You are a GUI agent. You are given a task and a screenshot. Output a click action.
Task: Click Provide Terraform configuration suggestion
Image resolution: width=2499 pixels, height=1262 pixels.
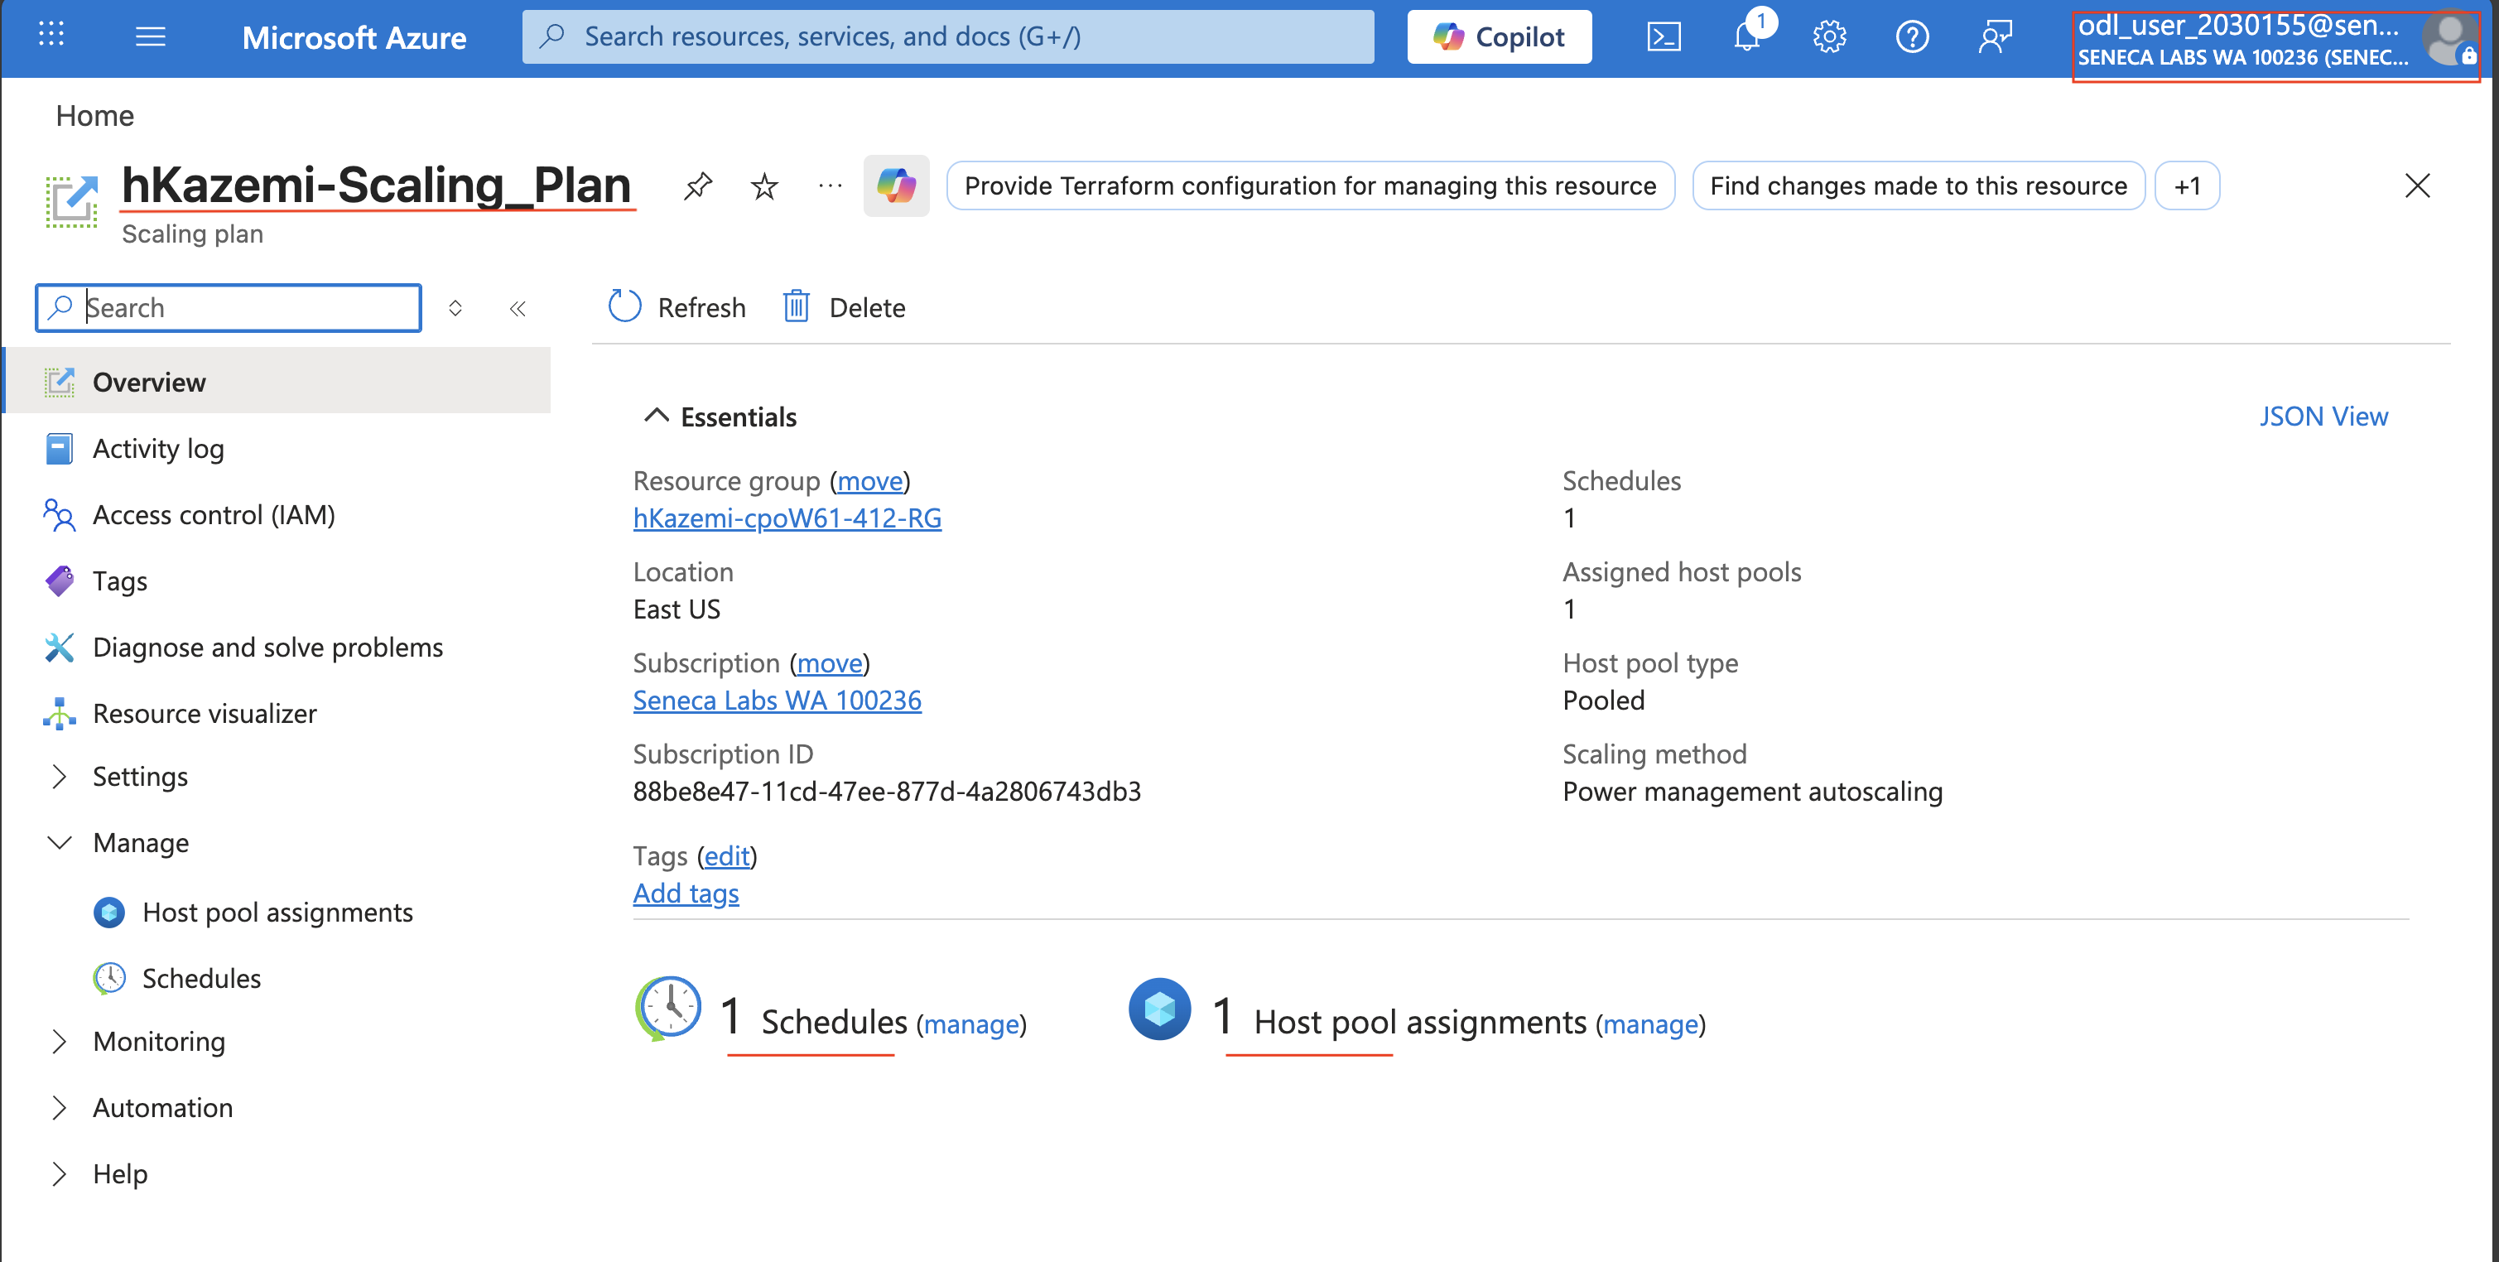coord(1311,185)
